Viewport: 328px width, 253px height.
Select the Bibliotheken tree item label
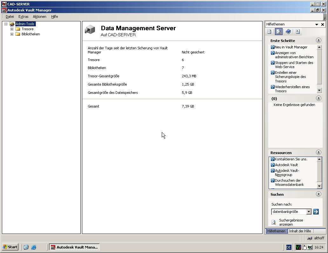click(x=31, y=34)
